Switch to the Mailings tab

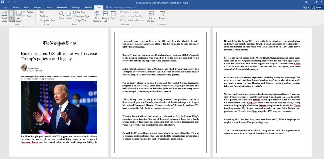tap(76, 7)
